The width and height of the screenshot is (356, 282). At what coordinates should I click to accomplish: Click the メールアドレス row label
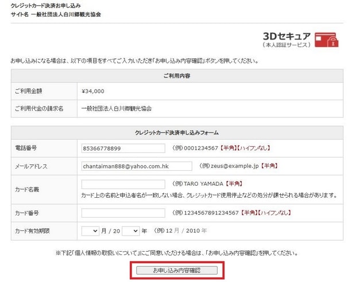(x=30, y=166)
